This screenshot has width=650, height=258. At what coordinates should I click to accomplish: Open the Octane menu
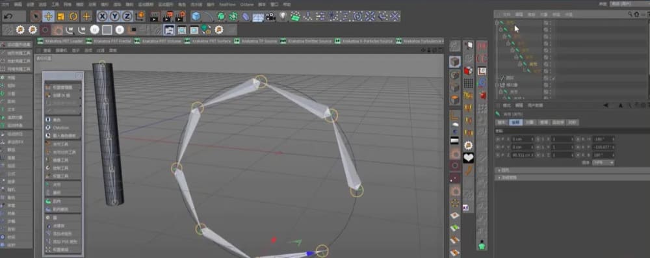(246, 4)
